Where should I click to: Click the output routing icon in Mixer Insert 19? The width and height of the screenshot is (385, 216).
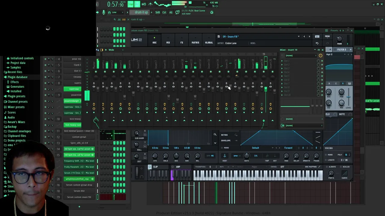click(282, 125)
